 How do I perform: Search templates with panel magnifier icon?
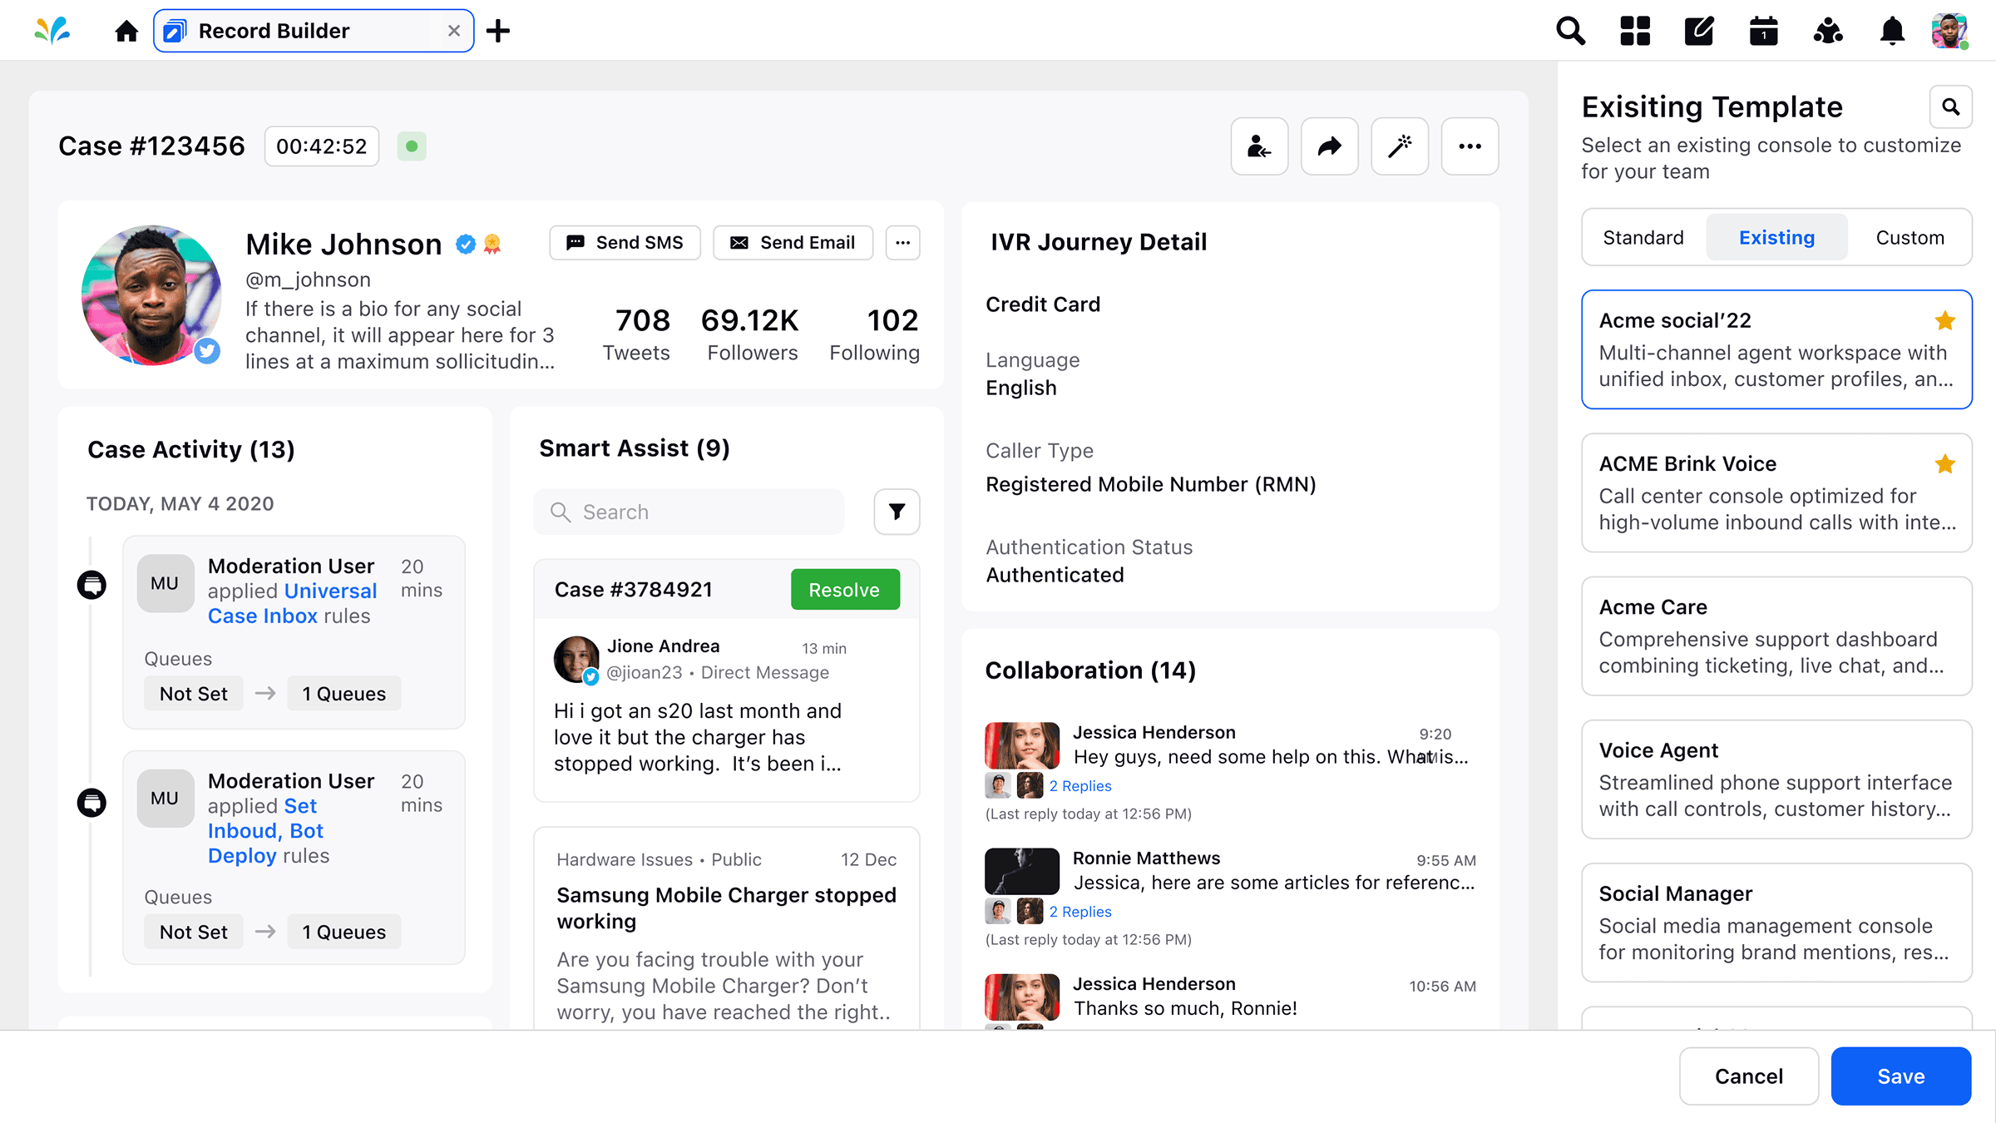coord(1950,106)
